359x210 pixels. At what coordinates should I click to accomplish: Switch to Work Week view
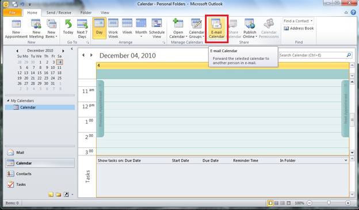[x=113, y=29]
